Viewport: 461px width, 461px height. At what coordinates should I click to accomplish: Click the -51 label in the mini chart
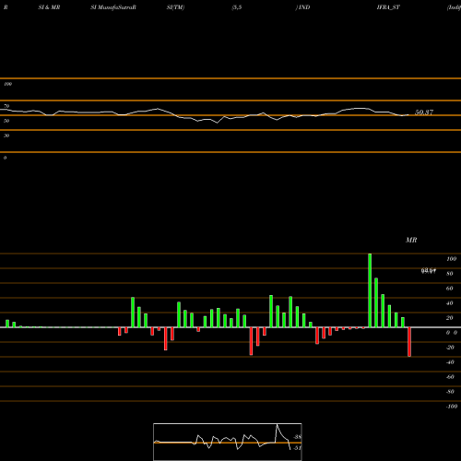pos(297,448)
